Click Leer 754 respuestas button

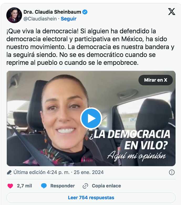click(91, 198)
